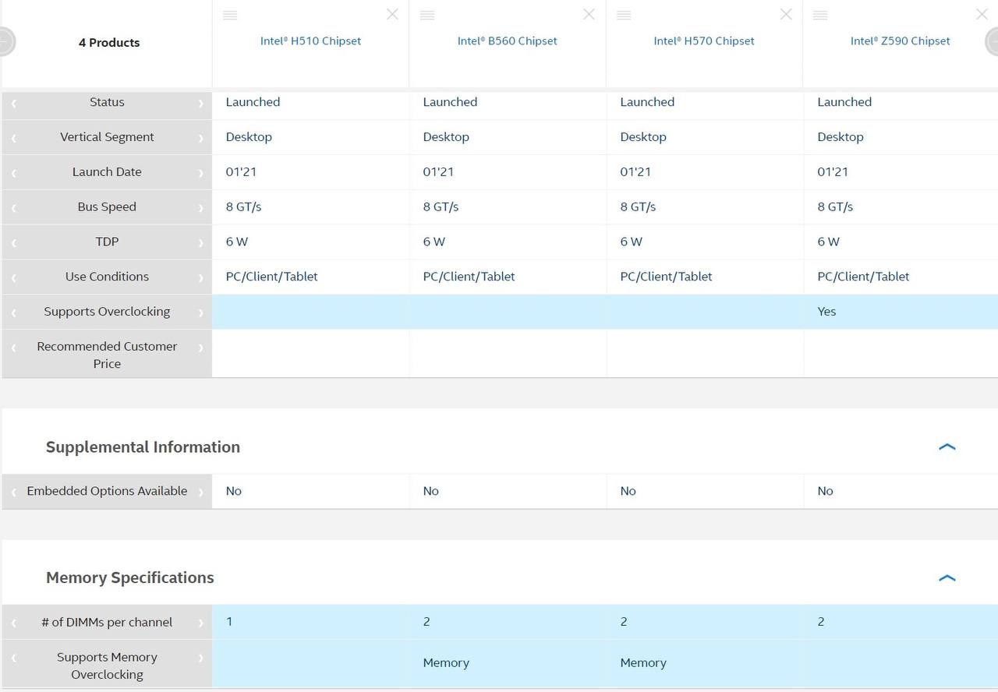This screenshot has width=998, height=692.
Task: Select the Bus Speed row label
Action: click(107, 207)
